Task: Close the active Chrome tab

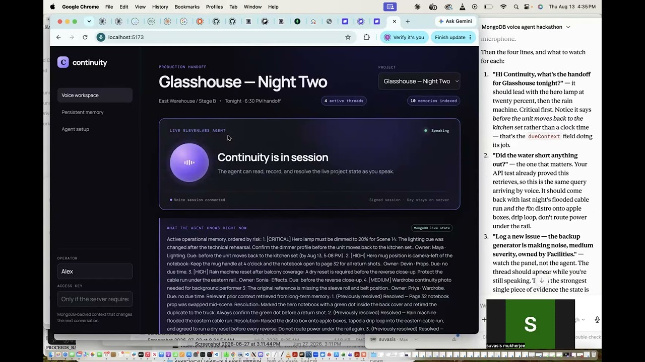Action: 394,22
